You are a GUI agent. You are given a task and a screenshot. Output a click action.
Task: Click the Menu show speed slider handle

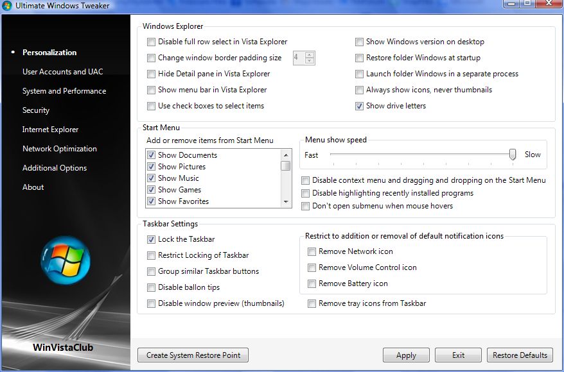[x=513, y=155]
